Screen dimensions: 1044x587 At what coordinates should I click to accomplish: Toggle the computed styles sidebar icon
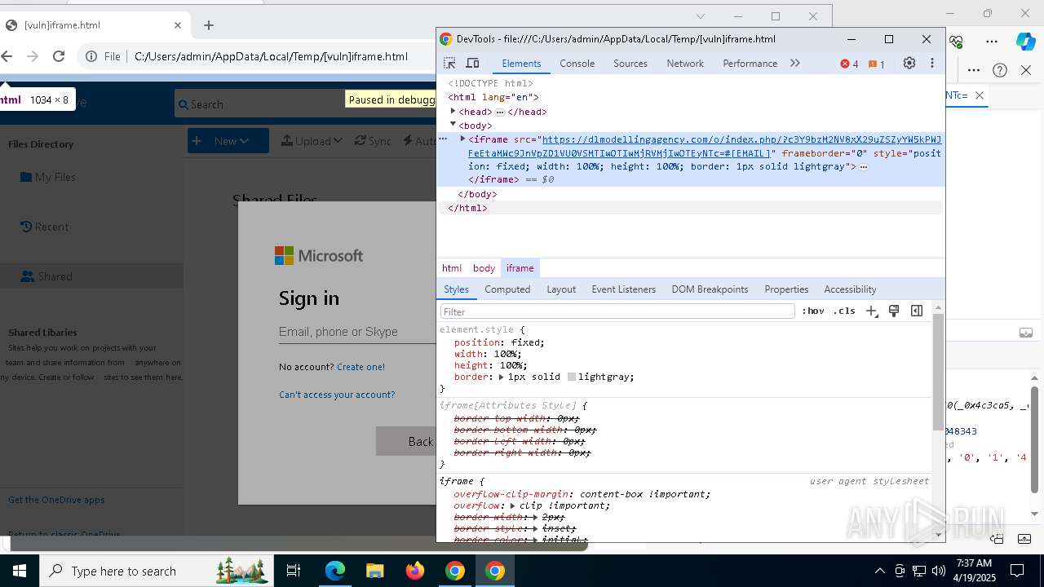(x=917, y=311)
